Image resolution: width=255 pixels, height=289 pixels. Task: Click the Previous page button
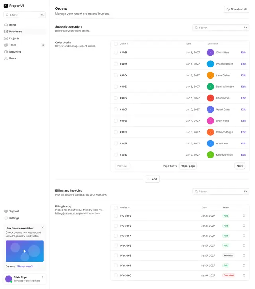pyautogui.click(x=122, y=166)
